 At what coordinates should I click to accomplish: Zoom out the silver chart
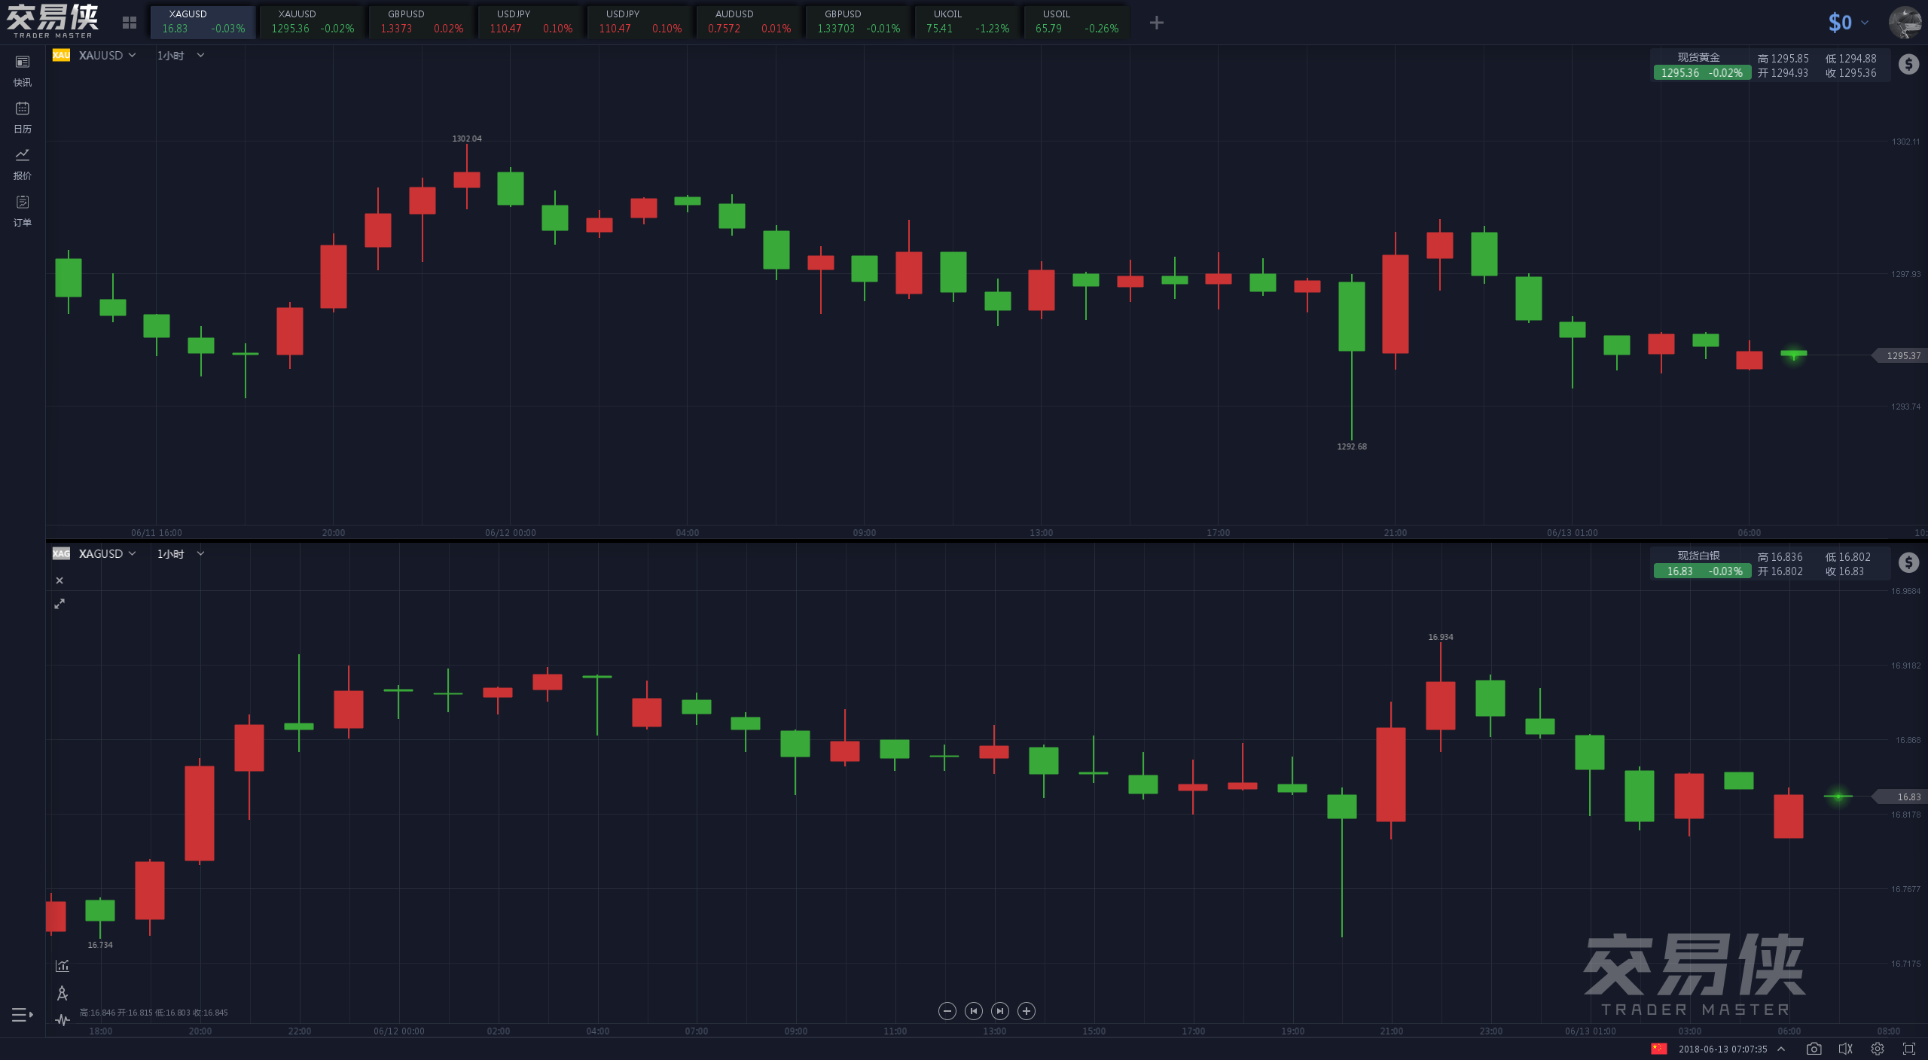pyautogui.click(x=947, y=1011)
